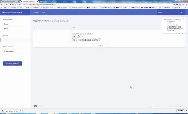Edit the Car asset with pencil icon
The height and width of the screenshot is (114, 188).
pyautogui.click(x=179, y=34)
